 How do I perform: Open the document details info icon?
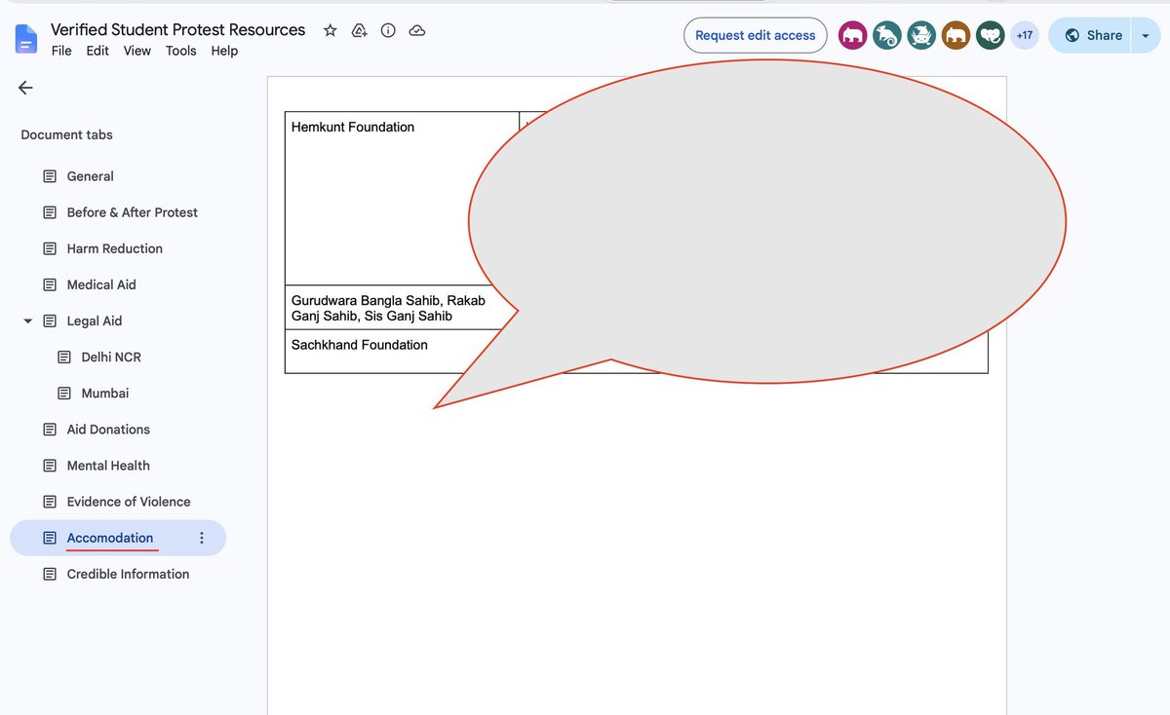[x=388, y=30]
